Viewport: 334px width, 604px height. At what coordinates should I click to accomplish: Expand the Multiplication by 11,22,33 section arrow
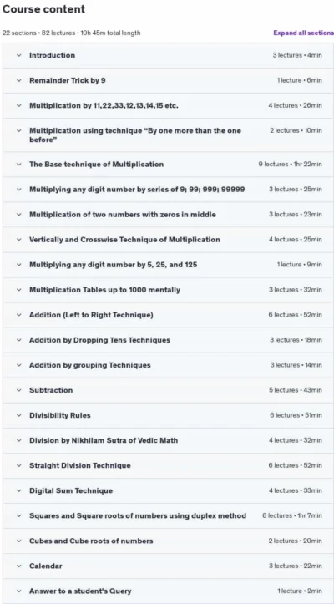pyautogui.click(x=19, y=105)
